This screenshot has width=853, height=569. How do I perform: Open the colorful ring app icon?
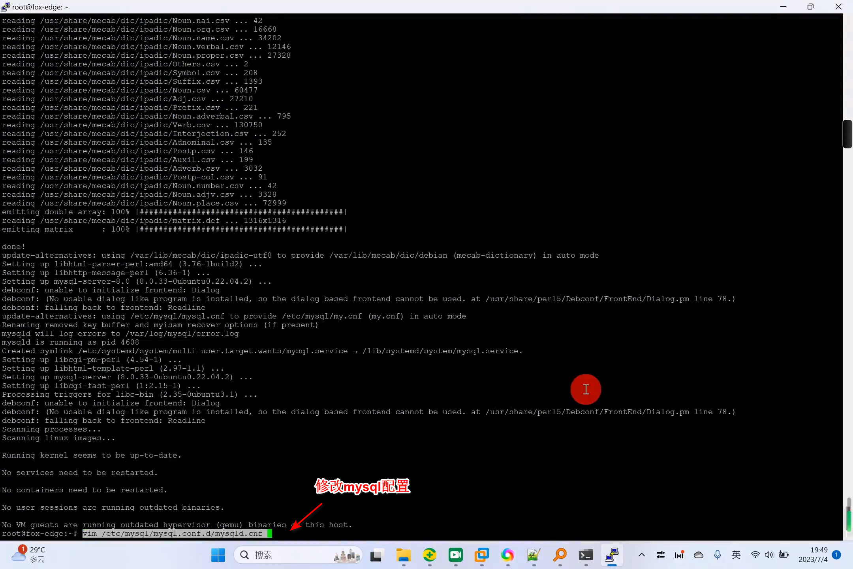[507, 555]
